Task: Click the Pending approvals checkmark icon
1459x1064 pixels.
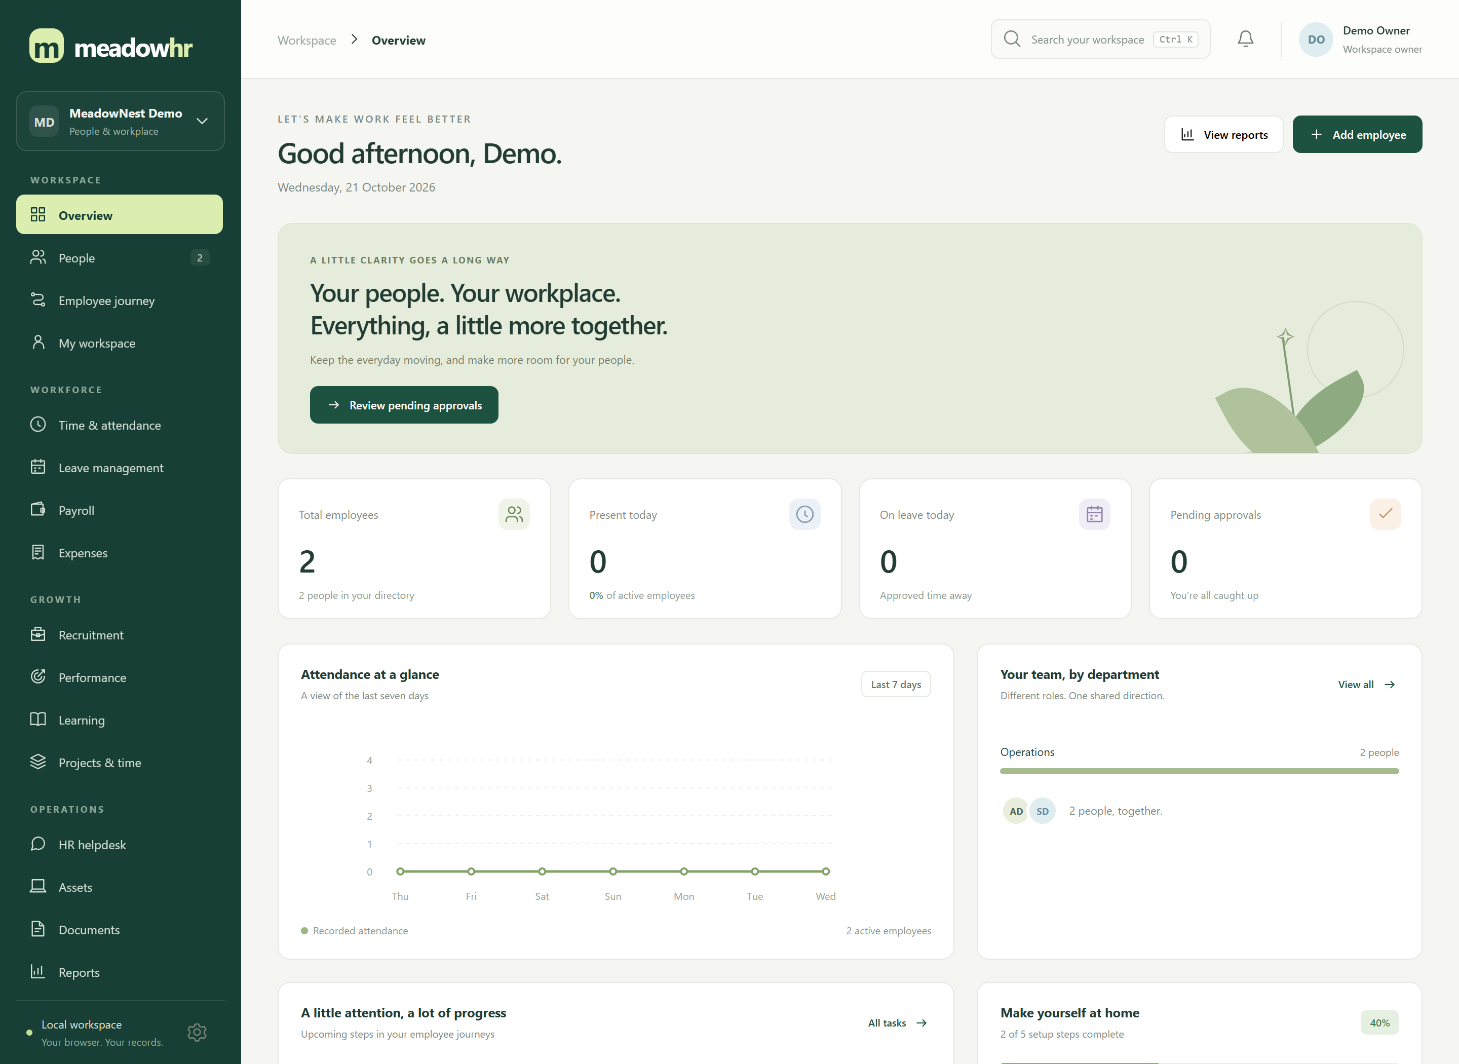Action: [x=1385, y=514]
